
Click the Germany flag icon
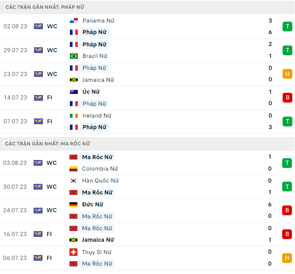coord(73,205)
